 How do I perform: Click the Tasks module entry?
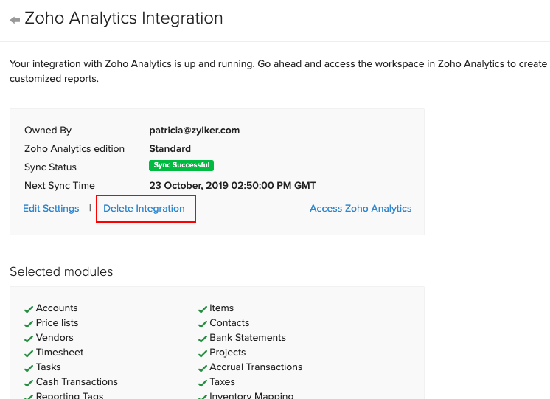[49, 367]
